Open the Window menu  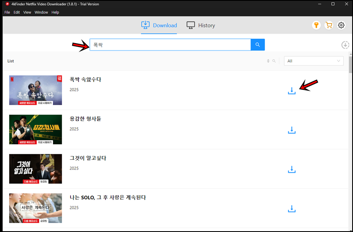click(x=41, y=12)
